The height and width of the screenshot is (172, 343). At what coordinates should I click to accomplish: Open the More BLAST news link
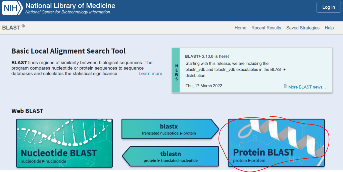[307, 87]
